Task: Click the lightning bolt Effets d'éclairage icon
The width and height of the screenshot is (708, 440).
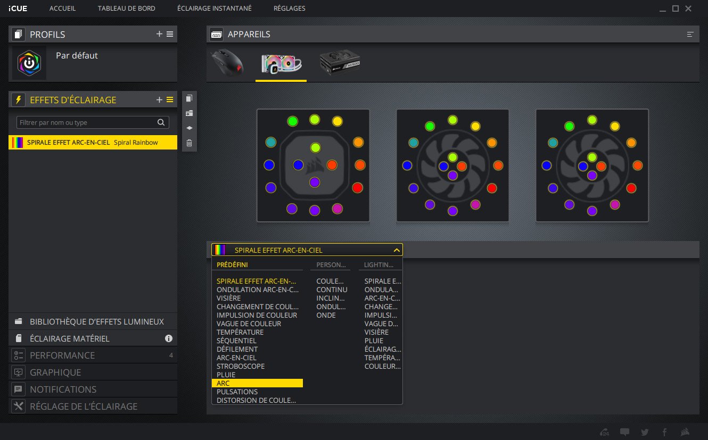Action: (19, 99)
